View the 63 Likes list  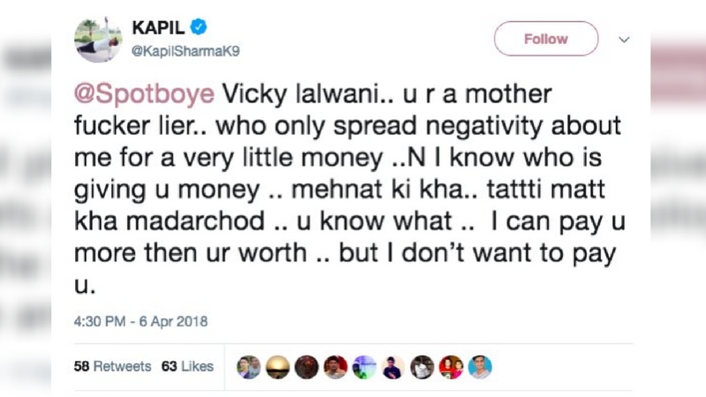(187, 366)
